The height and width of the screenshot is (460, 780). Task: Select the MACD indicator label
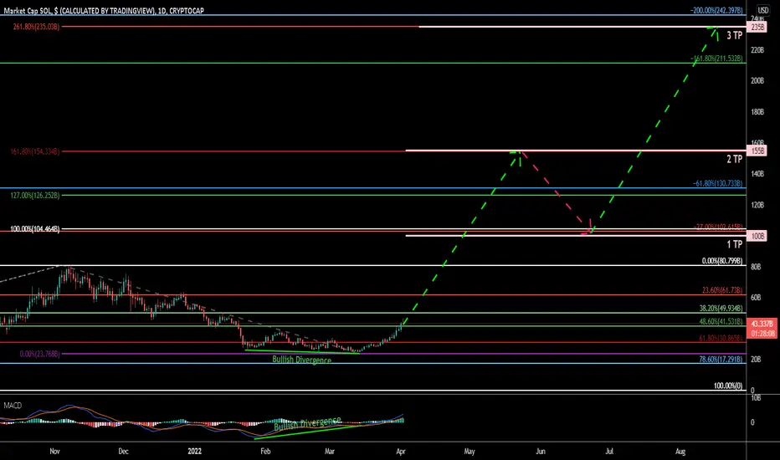click(x=13, y=406)
